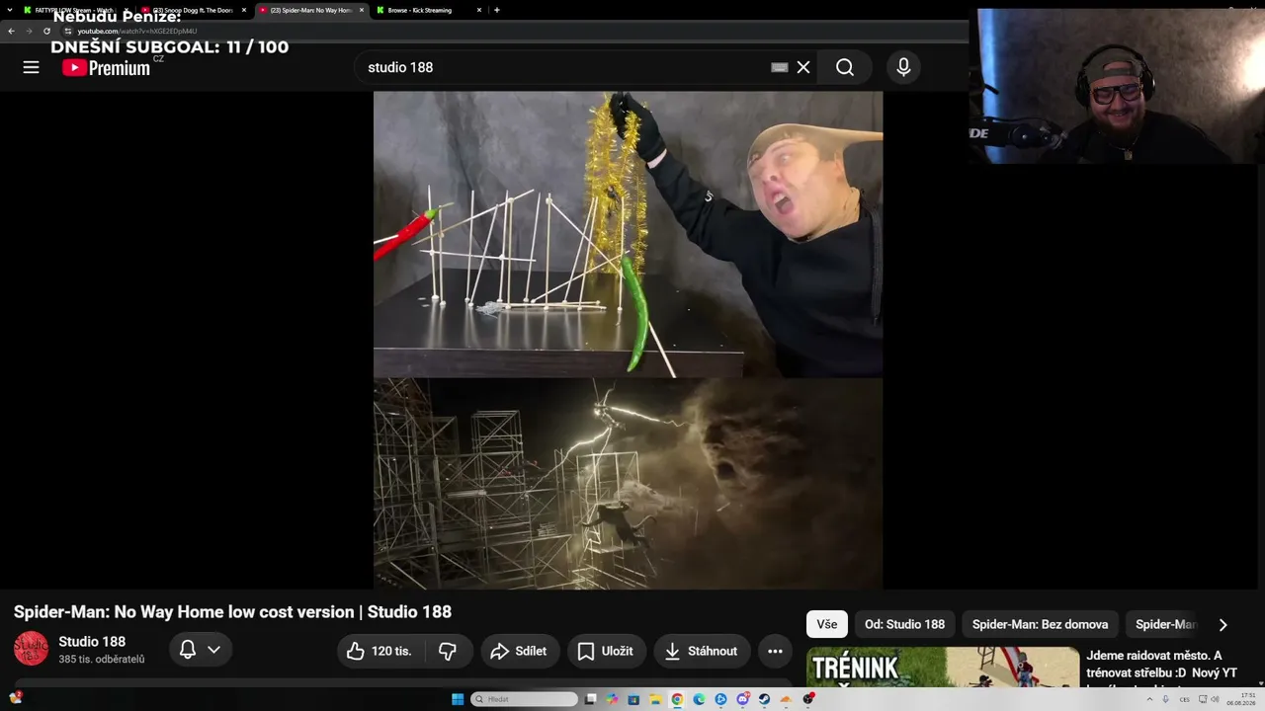Reload the YouTube page
This screenshot has height=711, width=1265.
coord(46,31)
